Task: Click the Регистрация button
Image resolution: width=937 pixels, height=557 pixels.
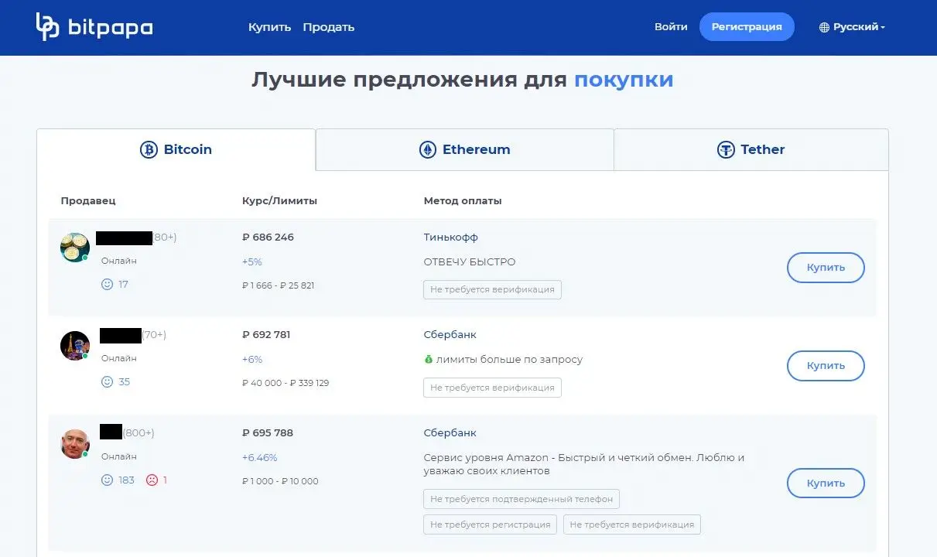Action: (747, 27)
